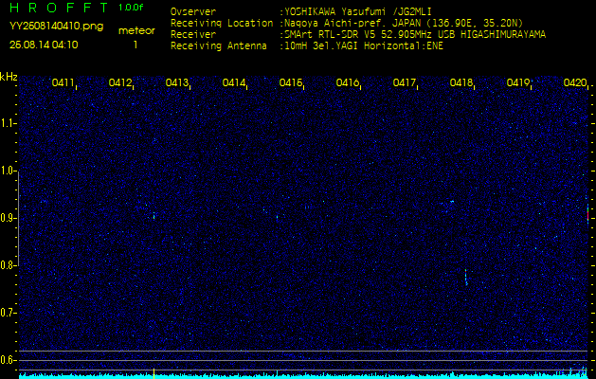
Task: Click the 0418 time marker
Action: (x=461, y=82)
